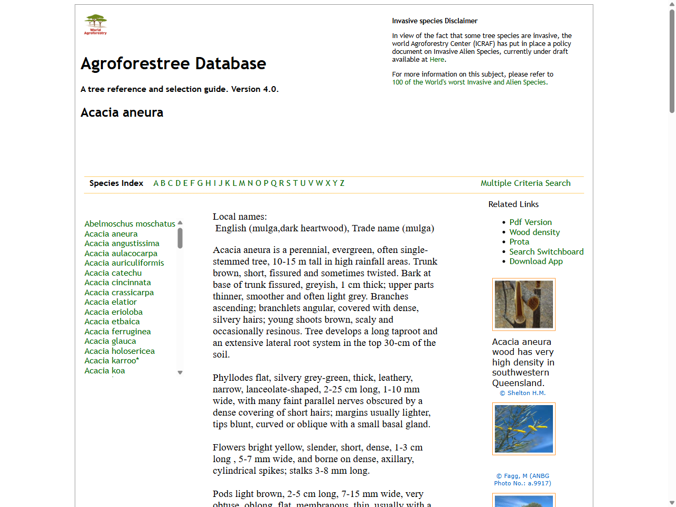Click the Agroforestree Database heading
676x507 pixels.
pos(173,63)
